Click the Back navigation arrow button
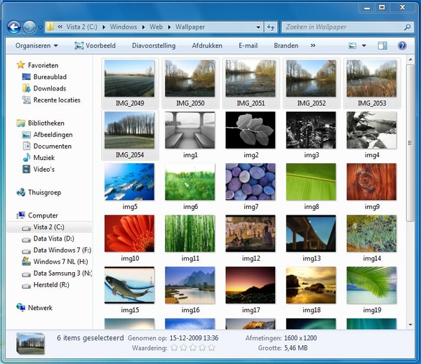Viewport: 421px width, 364px height. (13, 27)
